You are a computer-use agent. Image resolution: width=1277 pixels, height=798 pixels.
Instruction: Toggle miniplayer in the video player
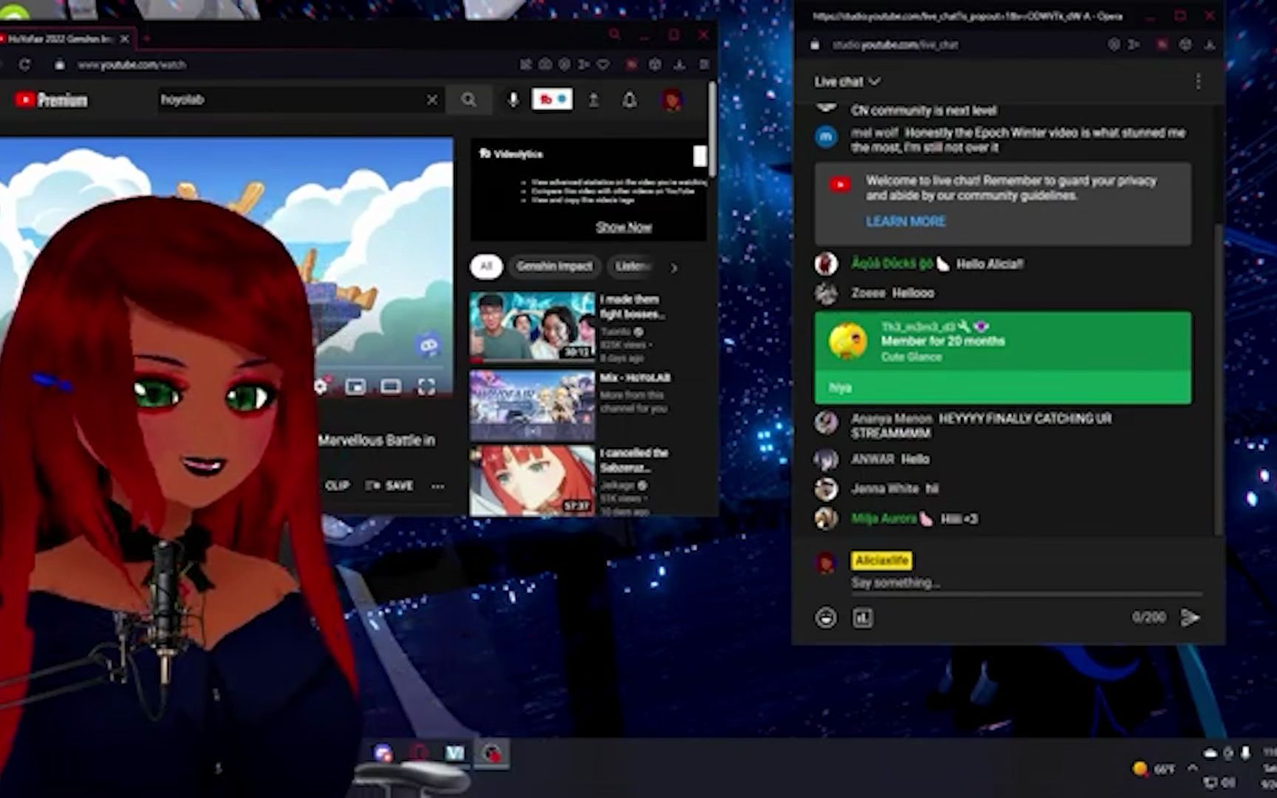[355, 386]
